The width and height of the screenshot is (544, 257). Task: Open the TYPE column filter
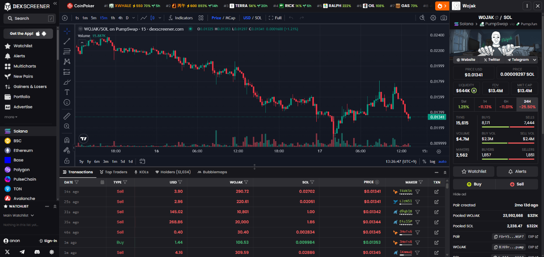coord(125,182)
